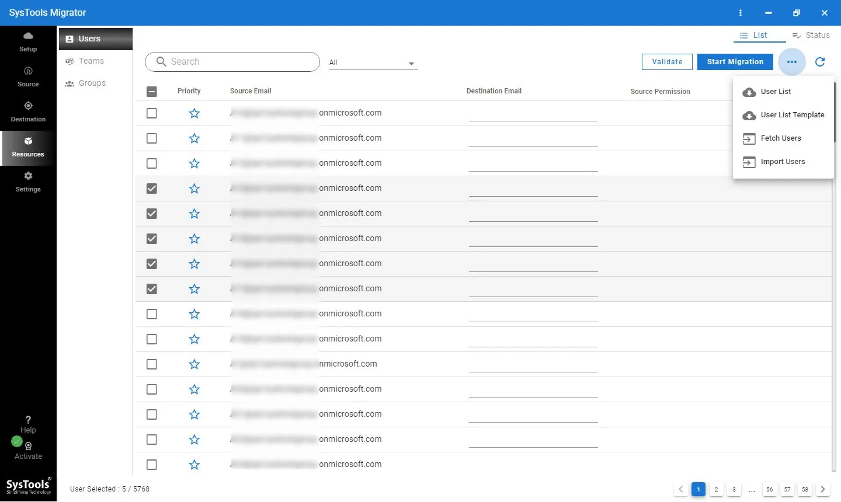
Task: Go to the Source section
Action: point(28,77)
